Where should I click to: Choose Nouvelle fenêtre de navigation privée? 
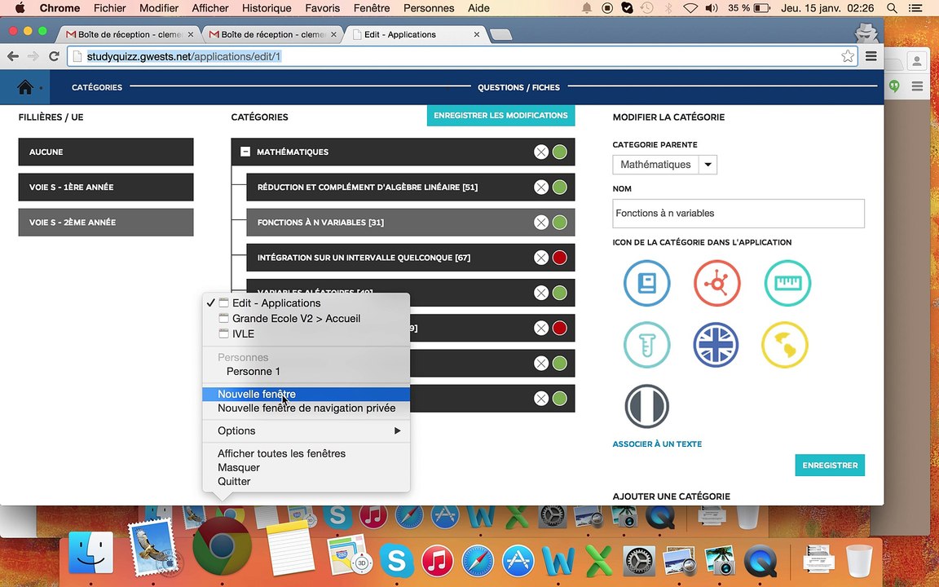point(306,408)
